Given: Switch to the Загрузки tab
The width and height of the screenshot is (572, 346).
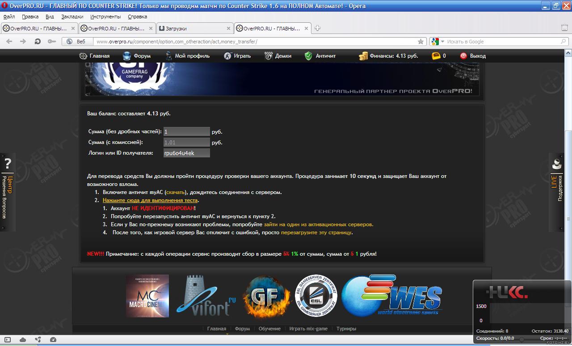Looking at the screenshot, I should pyautogui.click(x=194, y=28).
